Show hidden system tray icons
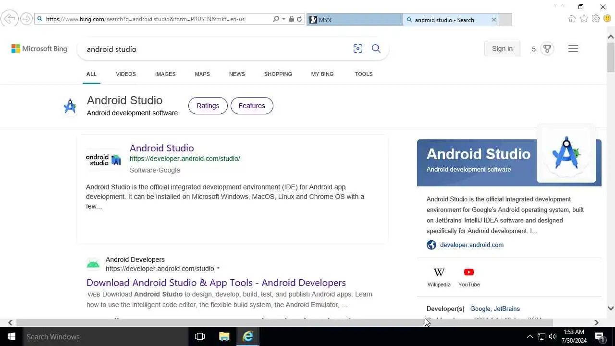This screenshot has width=615, height=346. (x=530, y=336)
